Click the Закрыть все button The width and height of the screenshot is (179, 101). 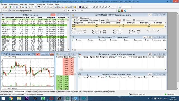pyautogui.click(x=152, y=20)
